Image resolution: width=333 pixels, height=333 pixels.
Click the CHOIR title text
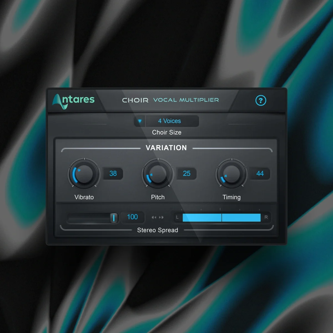(135, 100)
